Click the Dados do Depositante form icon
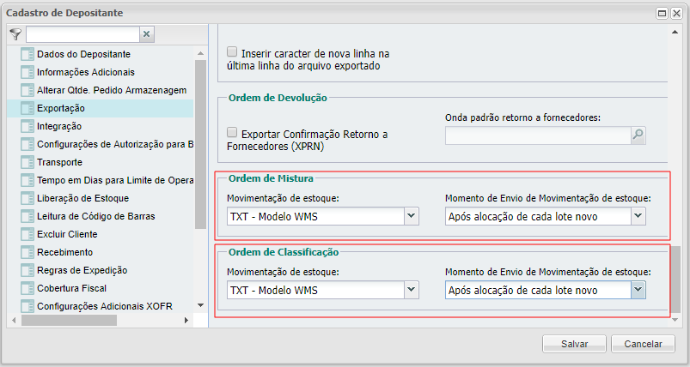690x367 pixels. (27, 54)
